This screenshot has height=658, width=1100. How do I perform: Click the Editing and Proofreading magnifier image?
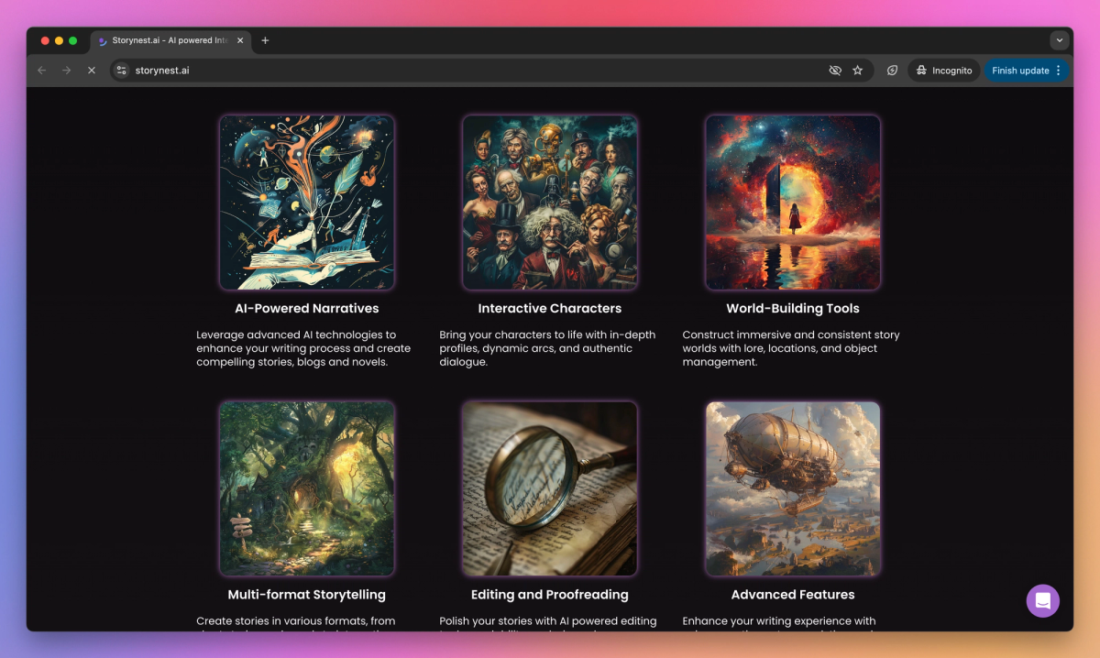pyautogui.click(x=549, y=488)
